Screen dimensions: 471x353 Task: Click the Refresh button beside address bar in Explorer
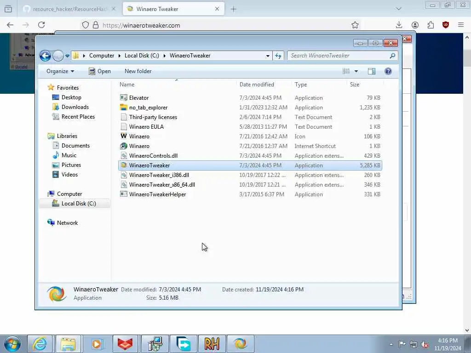tap(278, 56)
